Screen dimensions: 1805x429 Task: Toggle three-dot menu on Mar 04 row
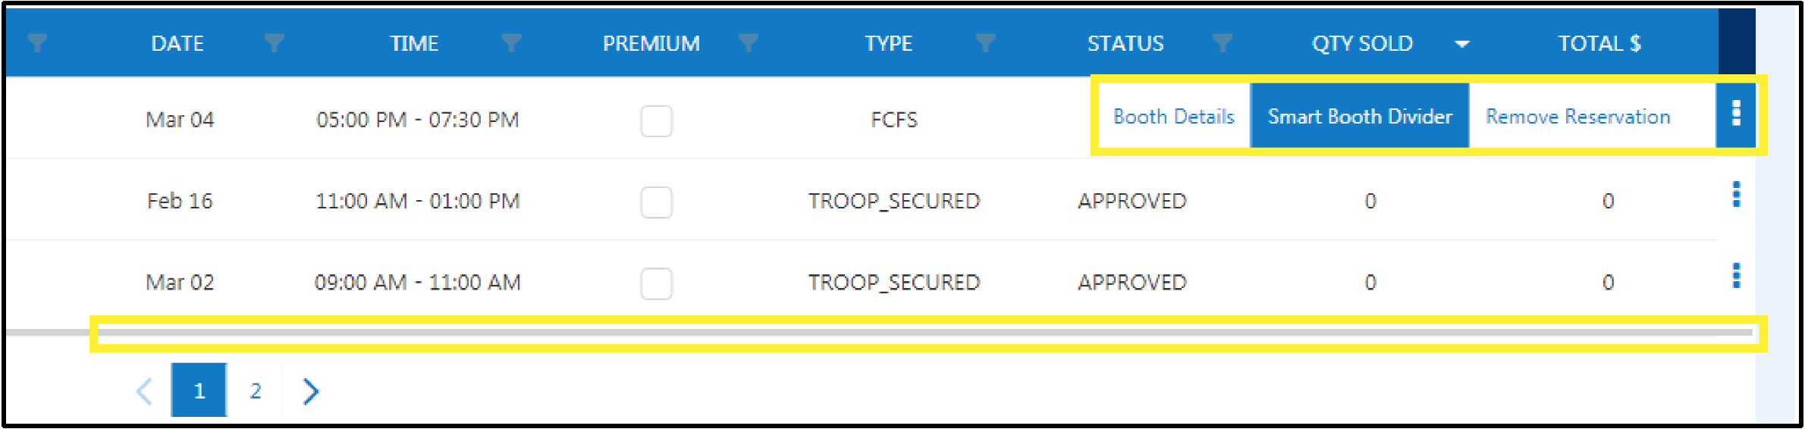point(1736,114)
